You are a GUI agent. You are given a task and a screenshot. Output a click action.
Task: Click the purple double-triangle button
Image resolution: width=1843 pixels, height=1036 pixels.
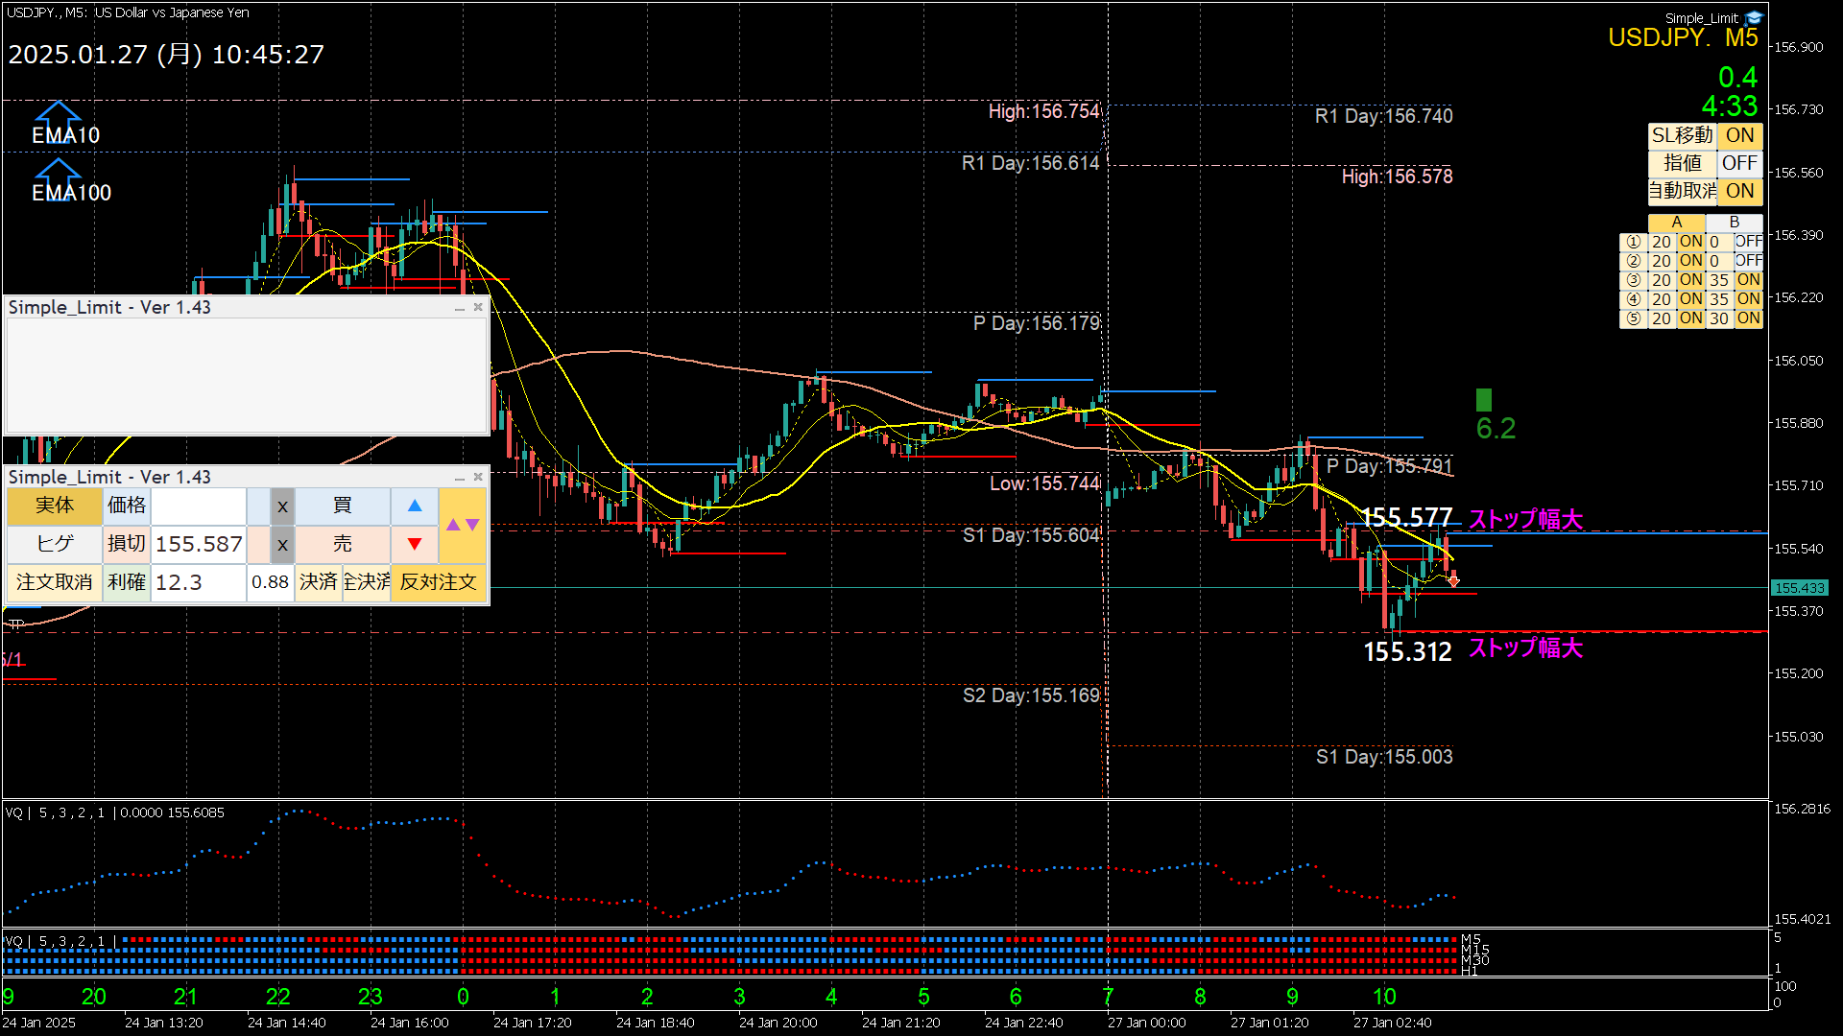pos(463,525)
